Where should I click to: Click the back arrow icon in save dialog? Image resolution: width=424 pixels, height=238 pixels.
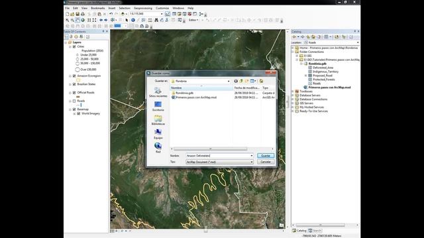pos(236,81)
